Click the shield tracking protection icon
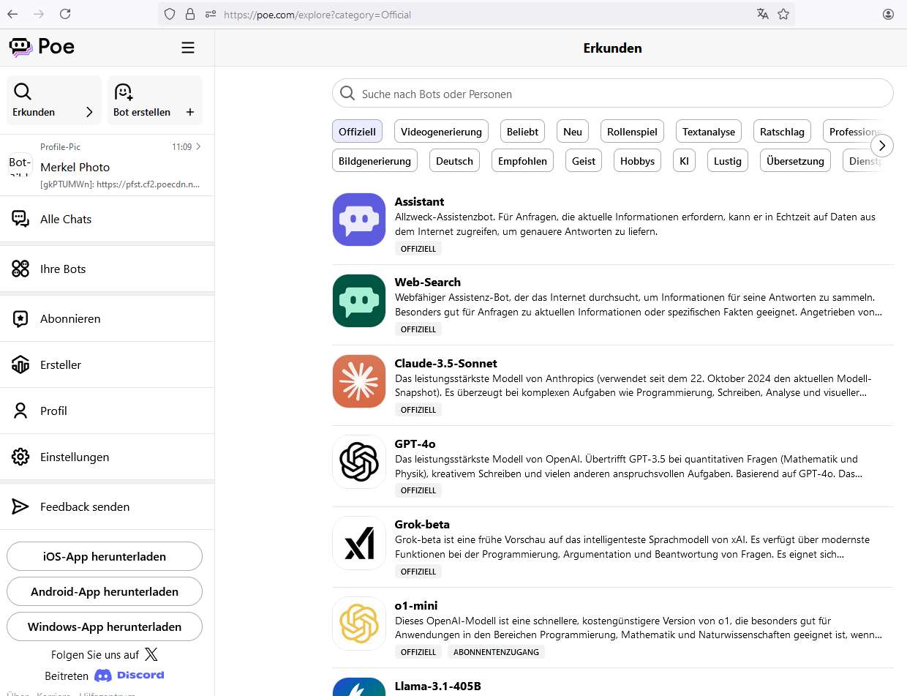 (x=170, y=14)
